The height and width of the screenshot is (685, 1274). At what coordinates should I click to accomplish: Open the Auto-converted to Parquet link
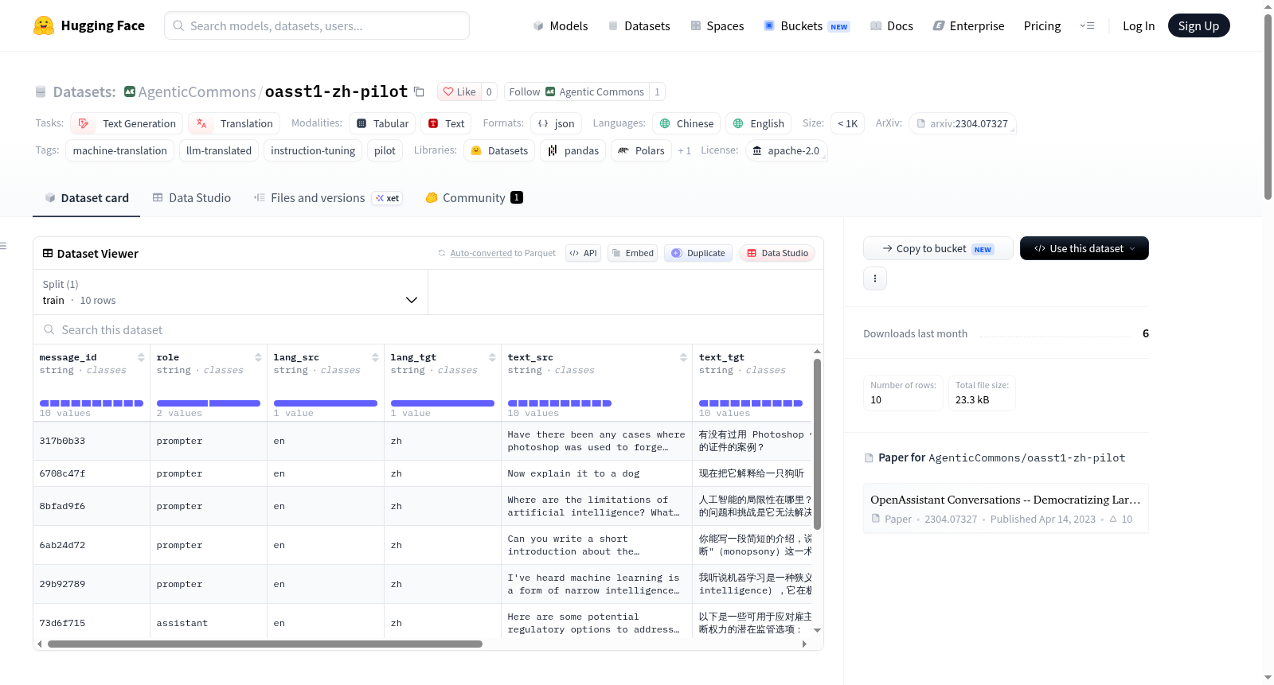pos(502,254)
